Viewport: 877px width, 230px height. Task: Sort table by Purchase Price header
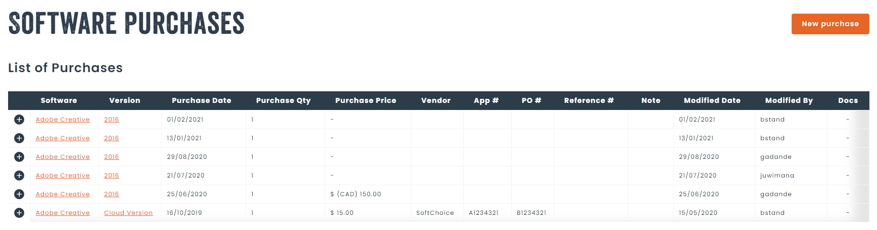point(366,100)
